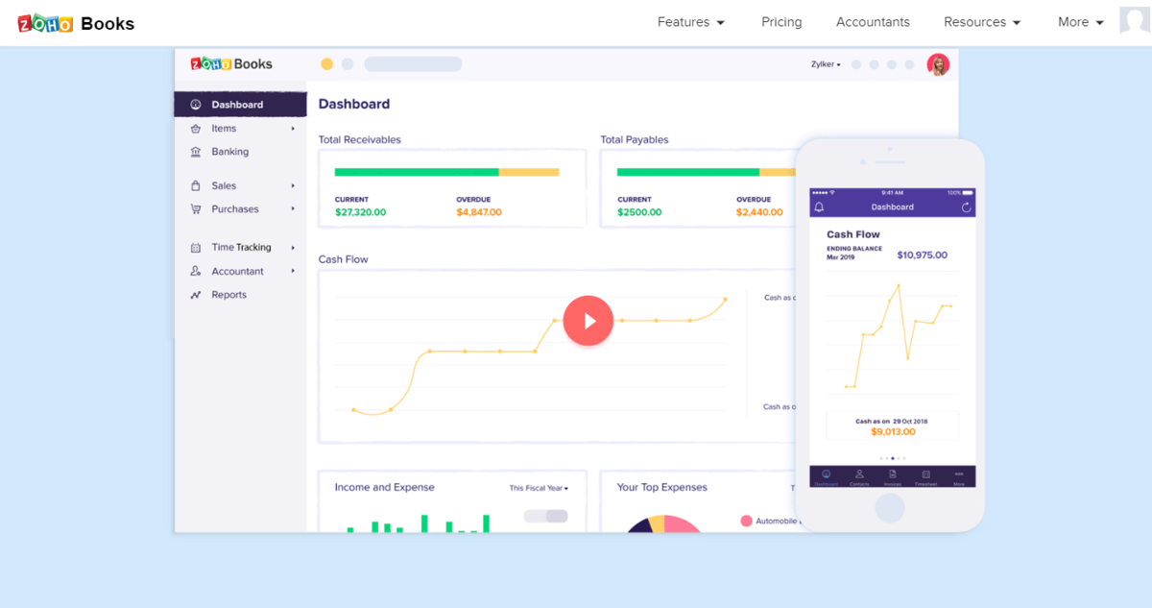Click the $27,320.00 current receivables amount
1152x608 pixels.
tap(360, 212)
